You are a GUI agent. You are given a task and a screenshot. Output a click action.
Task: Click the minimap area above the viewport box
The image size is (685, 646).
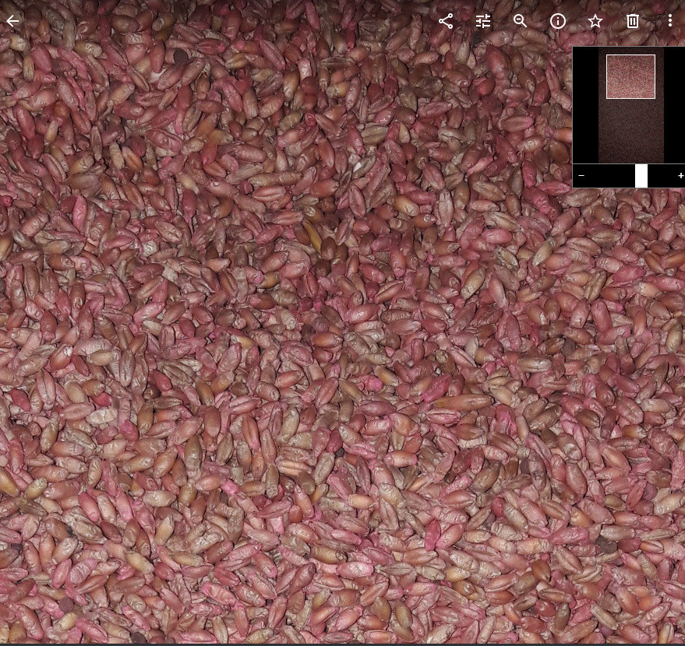(630, 51)
